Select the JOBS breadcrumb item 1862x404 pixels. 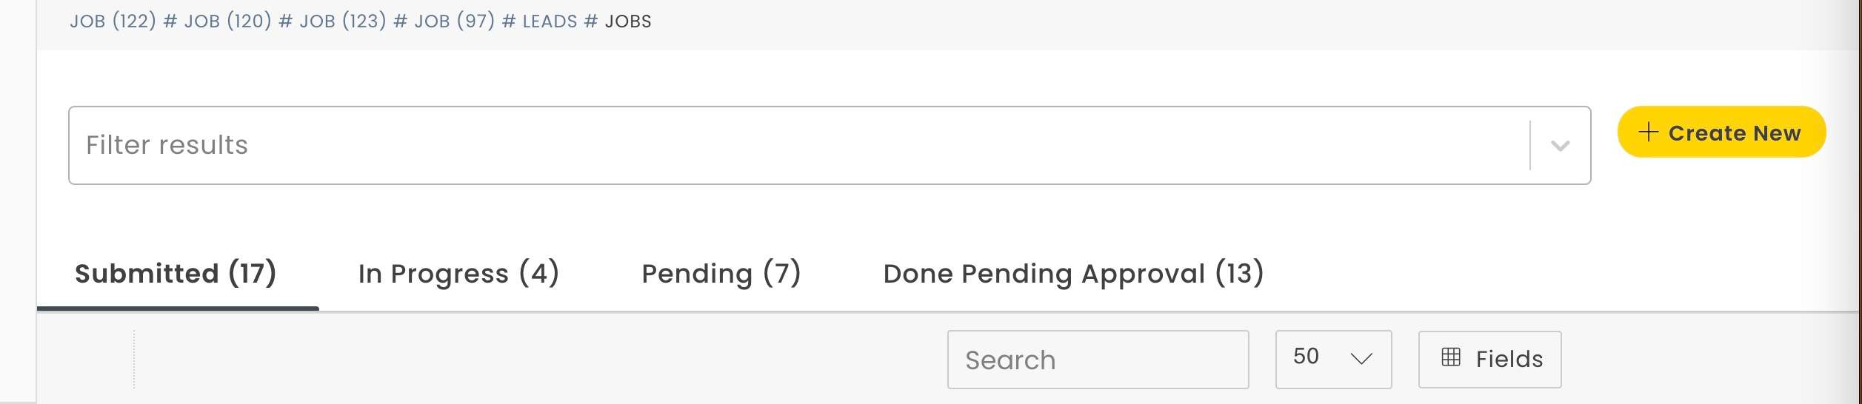coord(628,21)
